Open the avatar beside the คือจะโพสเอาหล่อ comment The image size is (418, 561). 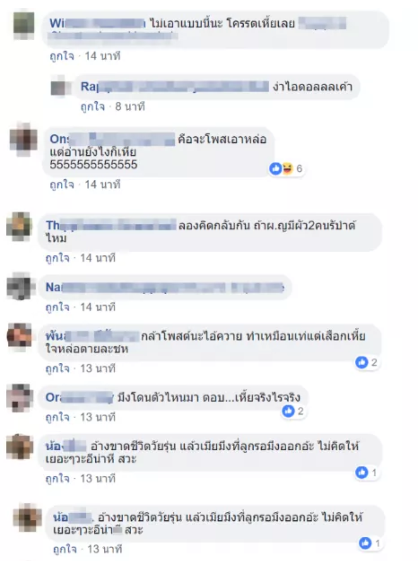click(x=24, y=139)
